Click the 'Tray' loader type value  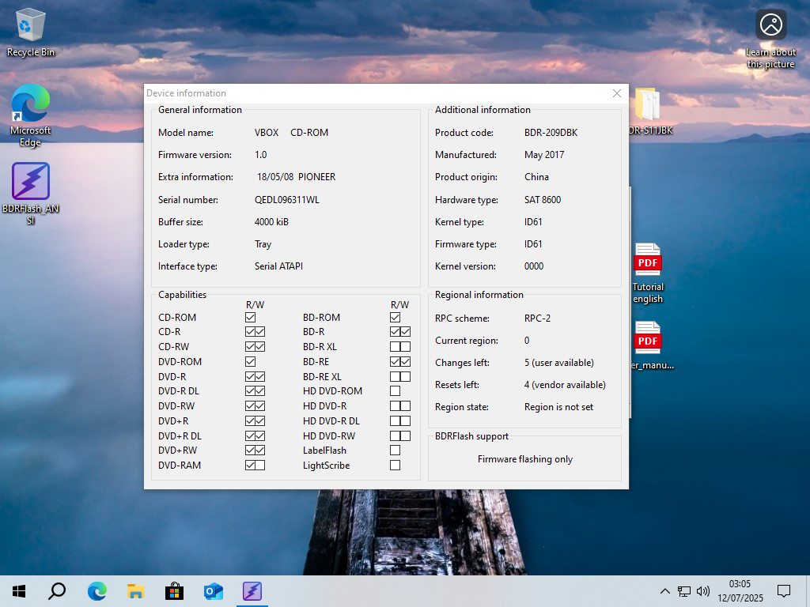(263, 244)
